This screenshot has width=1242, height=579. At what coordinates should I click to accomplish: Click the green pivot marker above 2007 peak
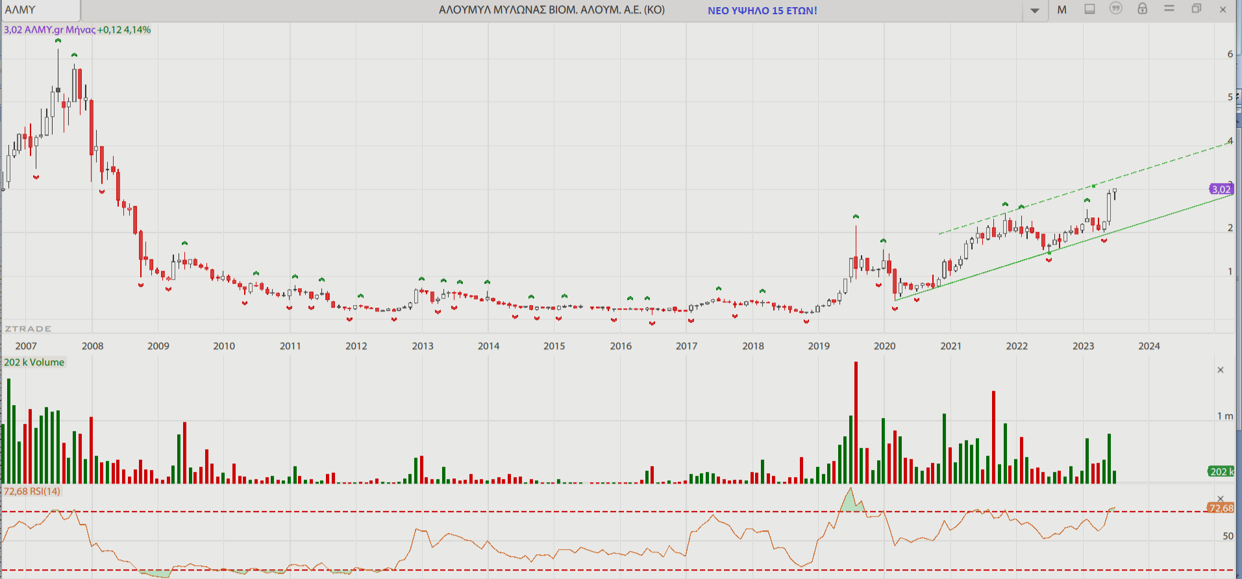[58, 41]
